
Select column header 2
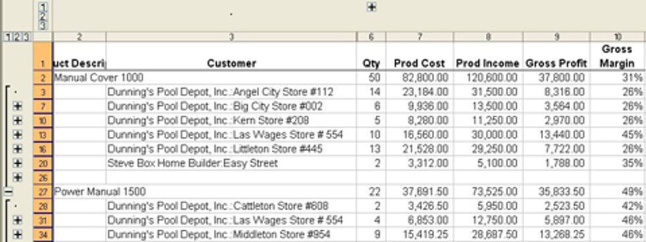point(80,37)
